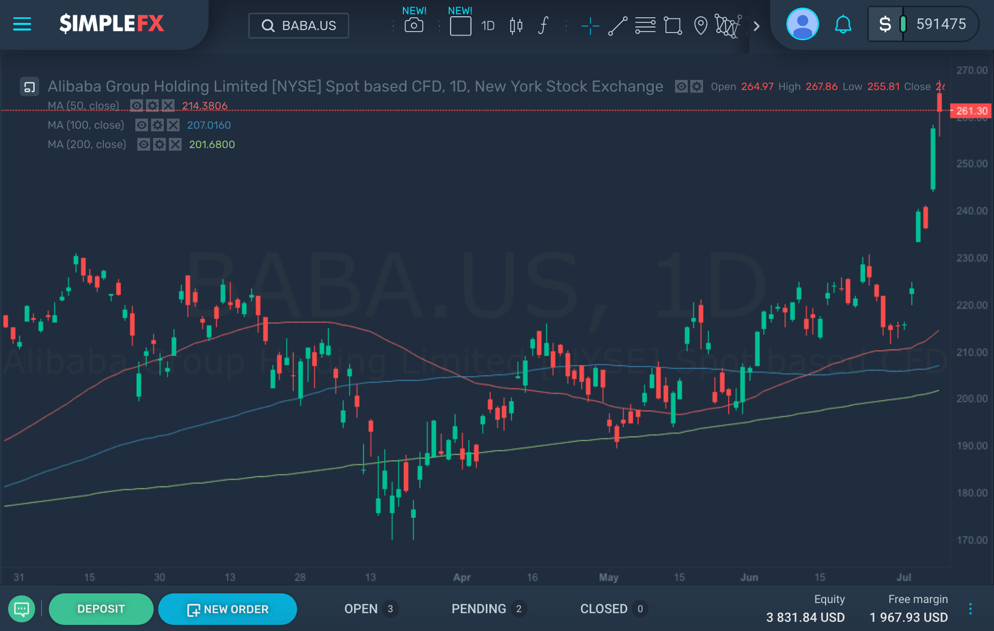994x631 pixels.
Task: Open the three-dot account options menu
Action: coord(970,609)
